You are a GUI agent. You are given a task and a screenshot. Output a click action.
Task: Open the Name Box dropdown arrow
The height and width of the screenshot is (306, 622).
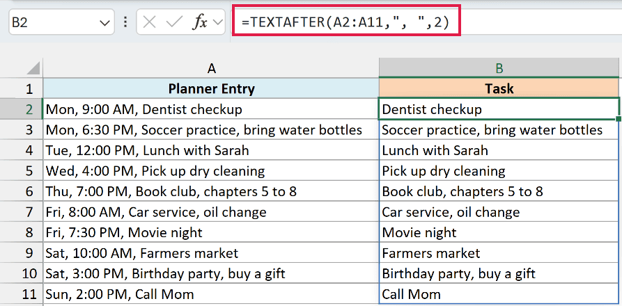tap(104, 23)
